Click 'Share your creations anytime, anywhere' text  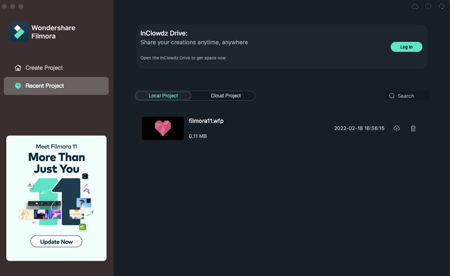[194, 42]
